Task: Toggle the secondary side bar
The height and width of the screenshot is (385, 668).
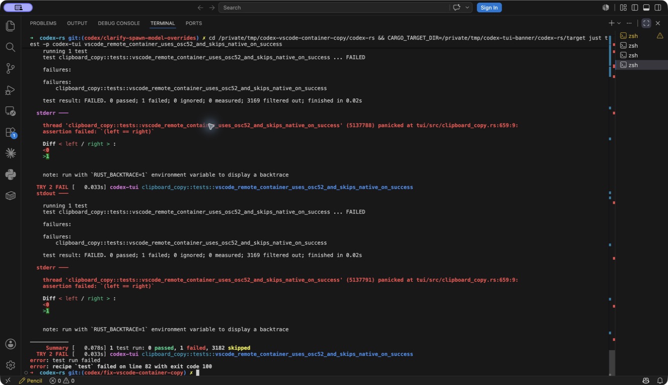Action: pos(658,8)
